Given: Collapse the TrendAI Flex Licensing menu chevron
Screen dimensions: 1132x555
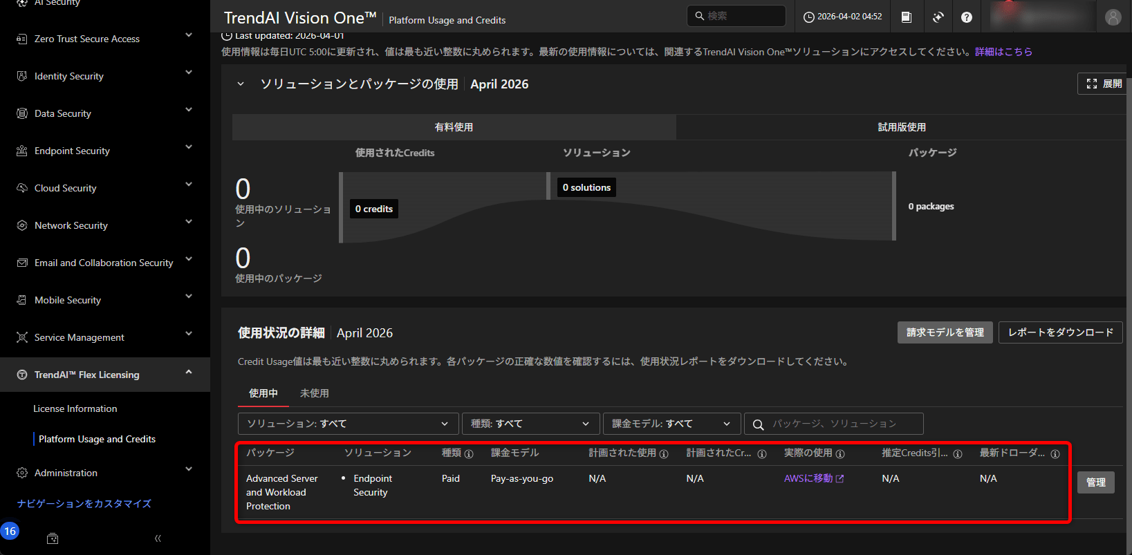Looking at the screenshot, I should tap(189, 372).
